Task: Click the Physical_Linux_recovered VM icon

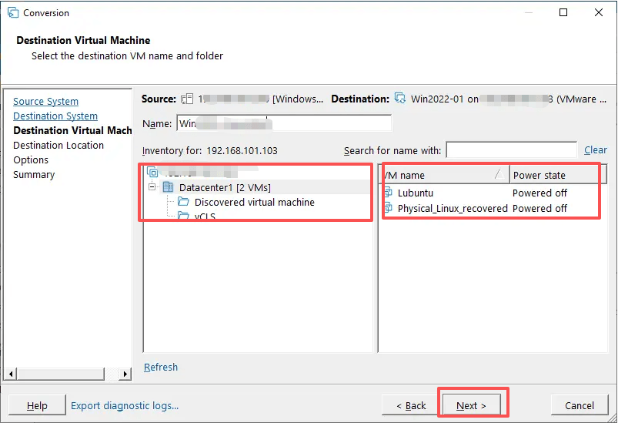Action: point(388,207)
